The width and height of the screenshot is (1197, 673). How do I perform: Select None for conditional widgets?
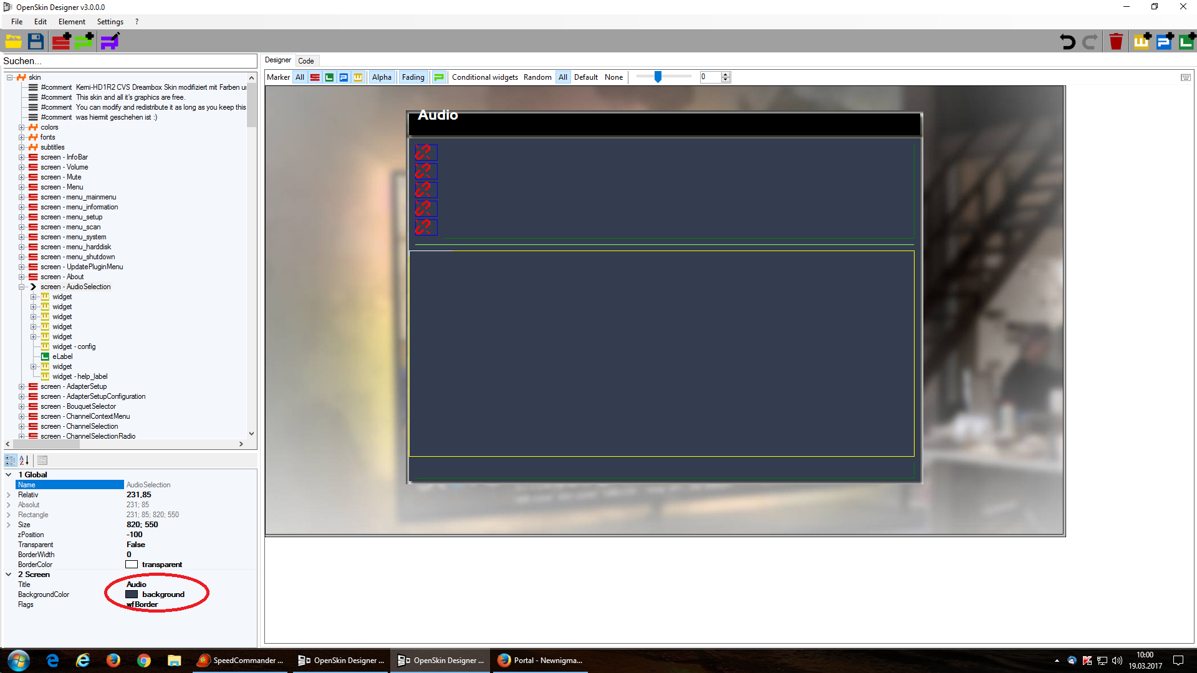pos(613,77)
